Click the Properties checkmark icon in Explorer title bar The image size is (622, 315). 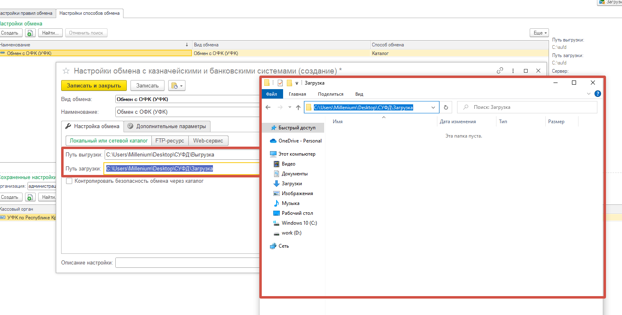point(280,83)
